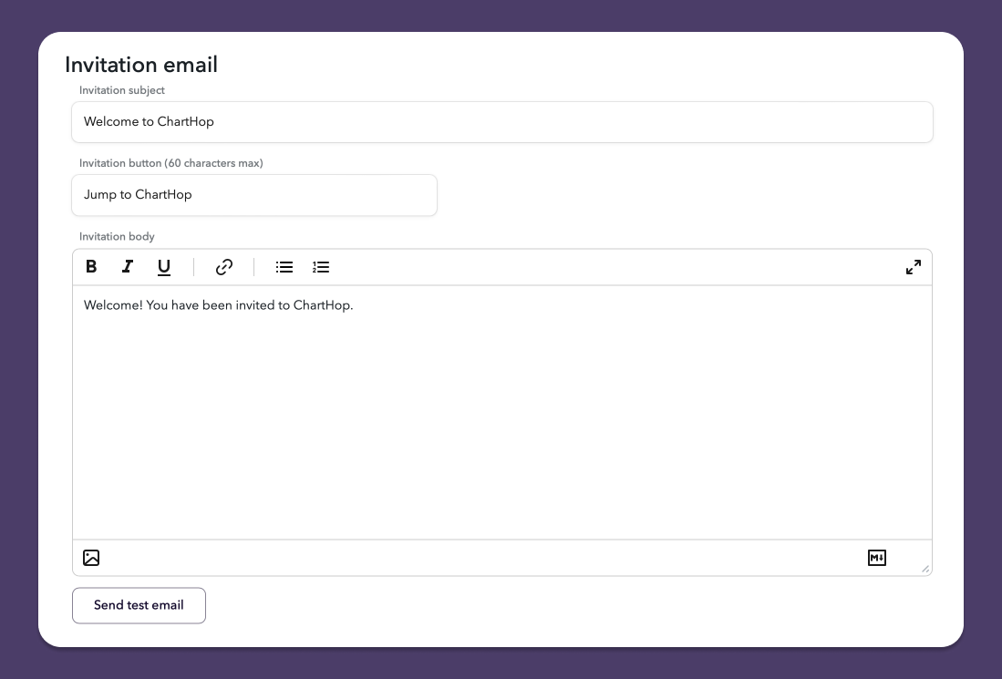The width and height of the screenshot is (1002, 679).
Task: Create a numbered list in the body
Action: point(321,267)
